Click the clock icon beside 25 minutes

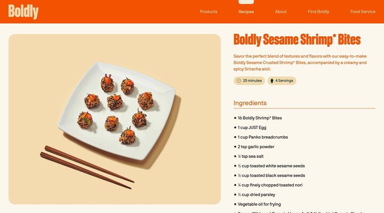(x=239, y=81)
